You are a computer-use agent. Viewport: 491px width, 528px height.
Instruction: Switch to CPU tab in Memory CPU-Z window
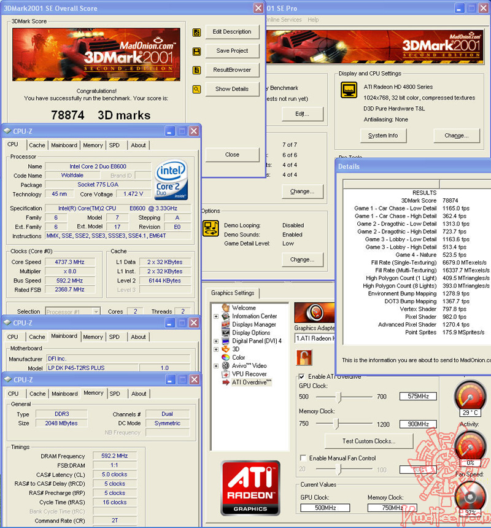point(13,394)
